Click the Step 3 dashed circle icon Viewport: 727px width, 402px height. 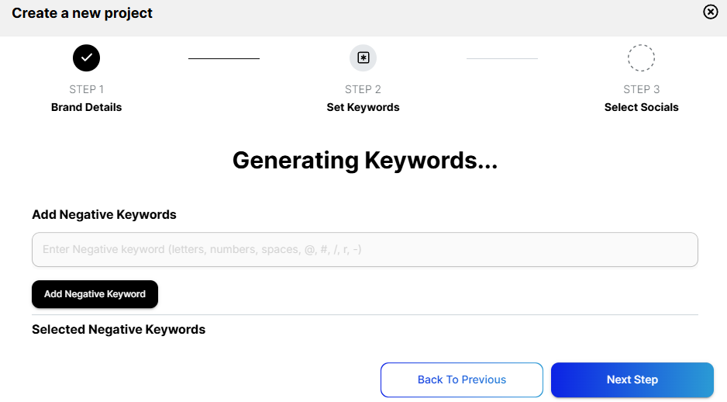click(x=641, y=57)
